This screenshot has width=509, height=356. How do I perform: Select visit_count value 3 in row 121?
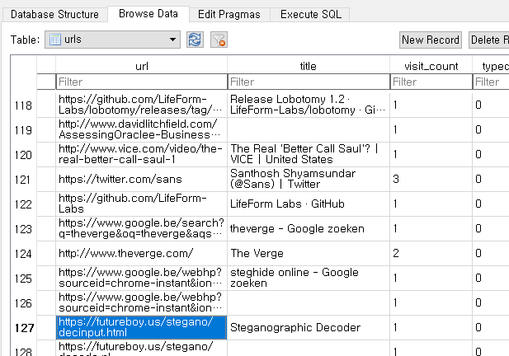431,180
